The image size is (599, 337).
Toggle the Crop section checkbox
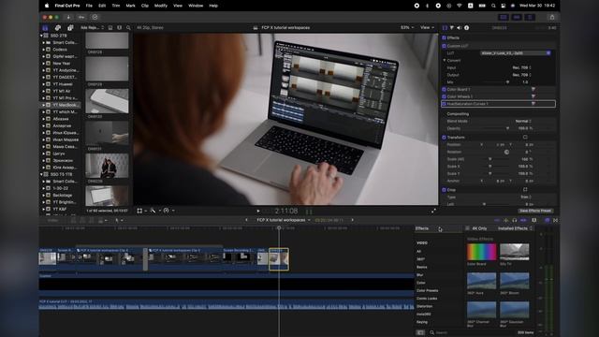444,190
